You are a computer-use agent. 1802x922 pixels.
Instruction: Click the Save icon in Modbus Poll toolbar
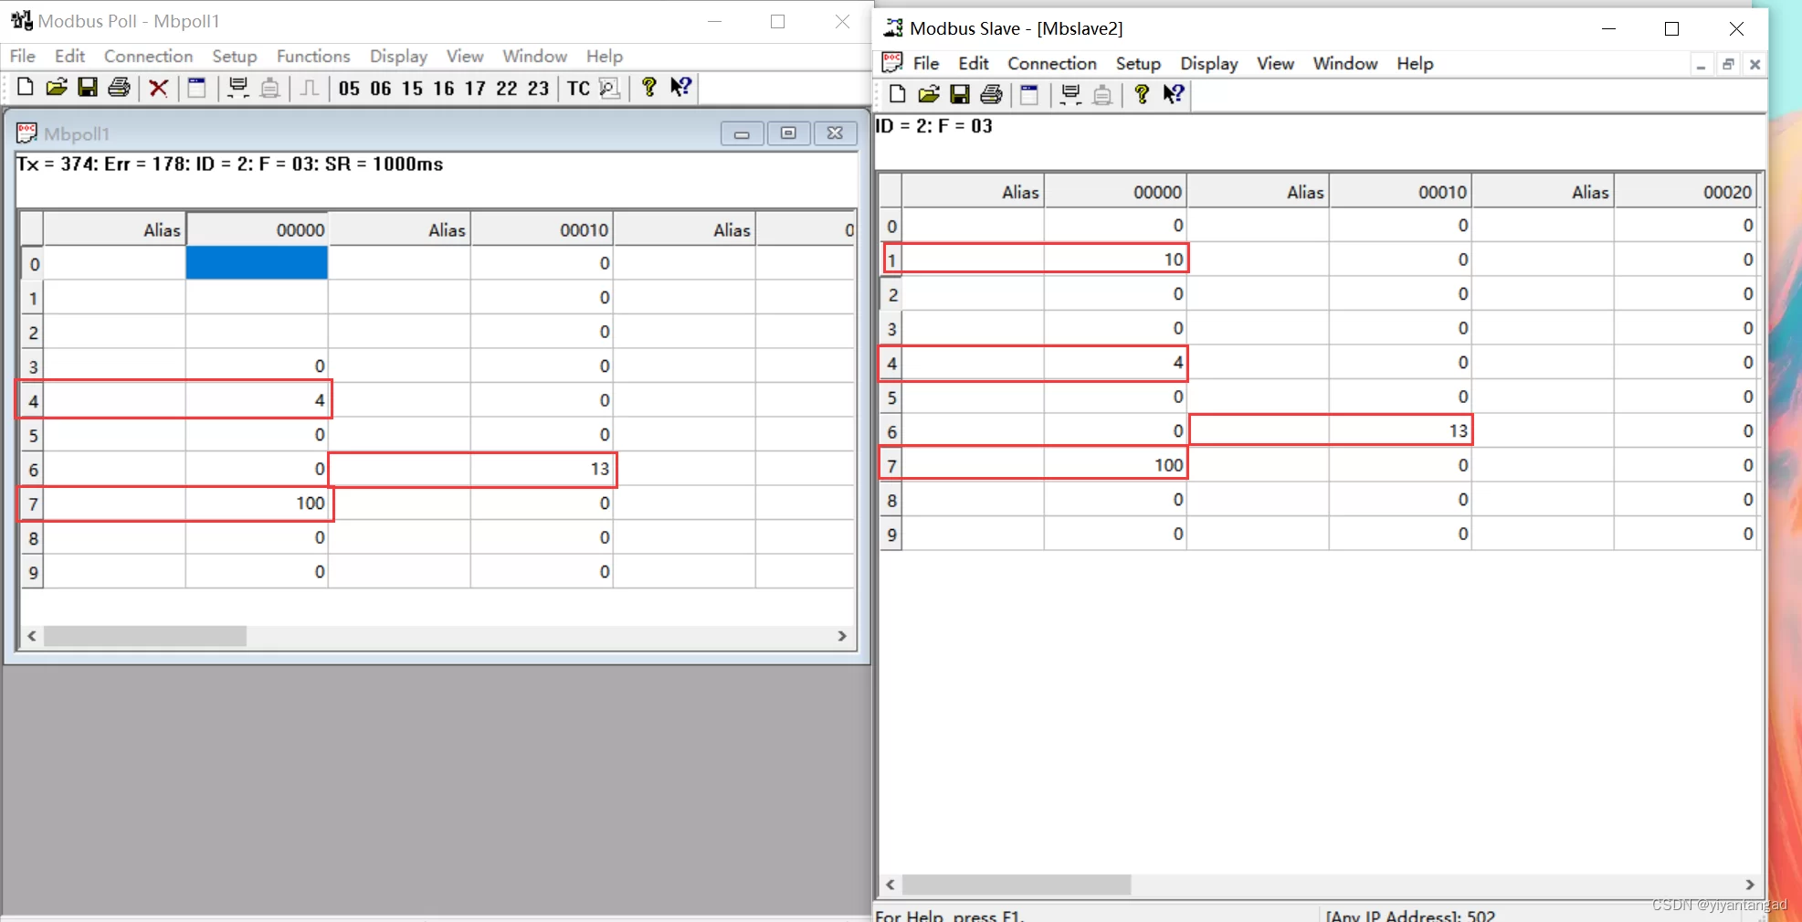[x=88, y=88]
